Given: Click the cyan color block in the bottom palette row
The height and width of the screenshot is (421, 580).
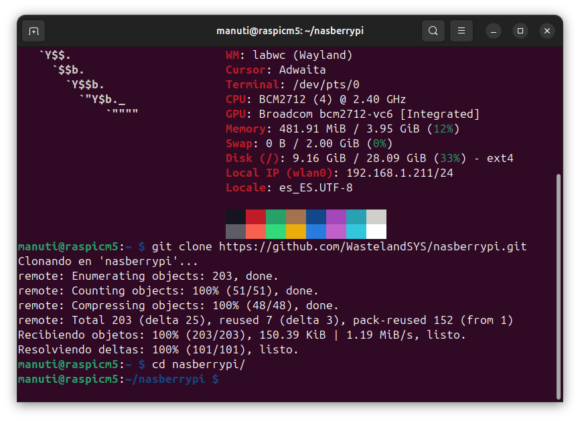Looking at the screenshot, I should coord(356,232).
